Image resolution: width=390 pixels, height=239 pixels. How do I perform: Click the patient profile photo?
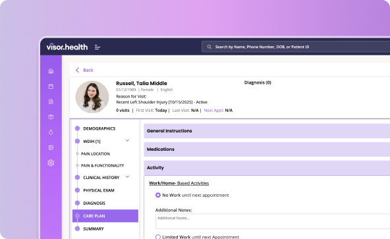[92, 97]
